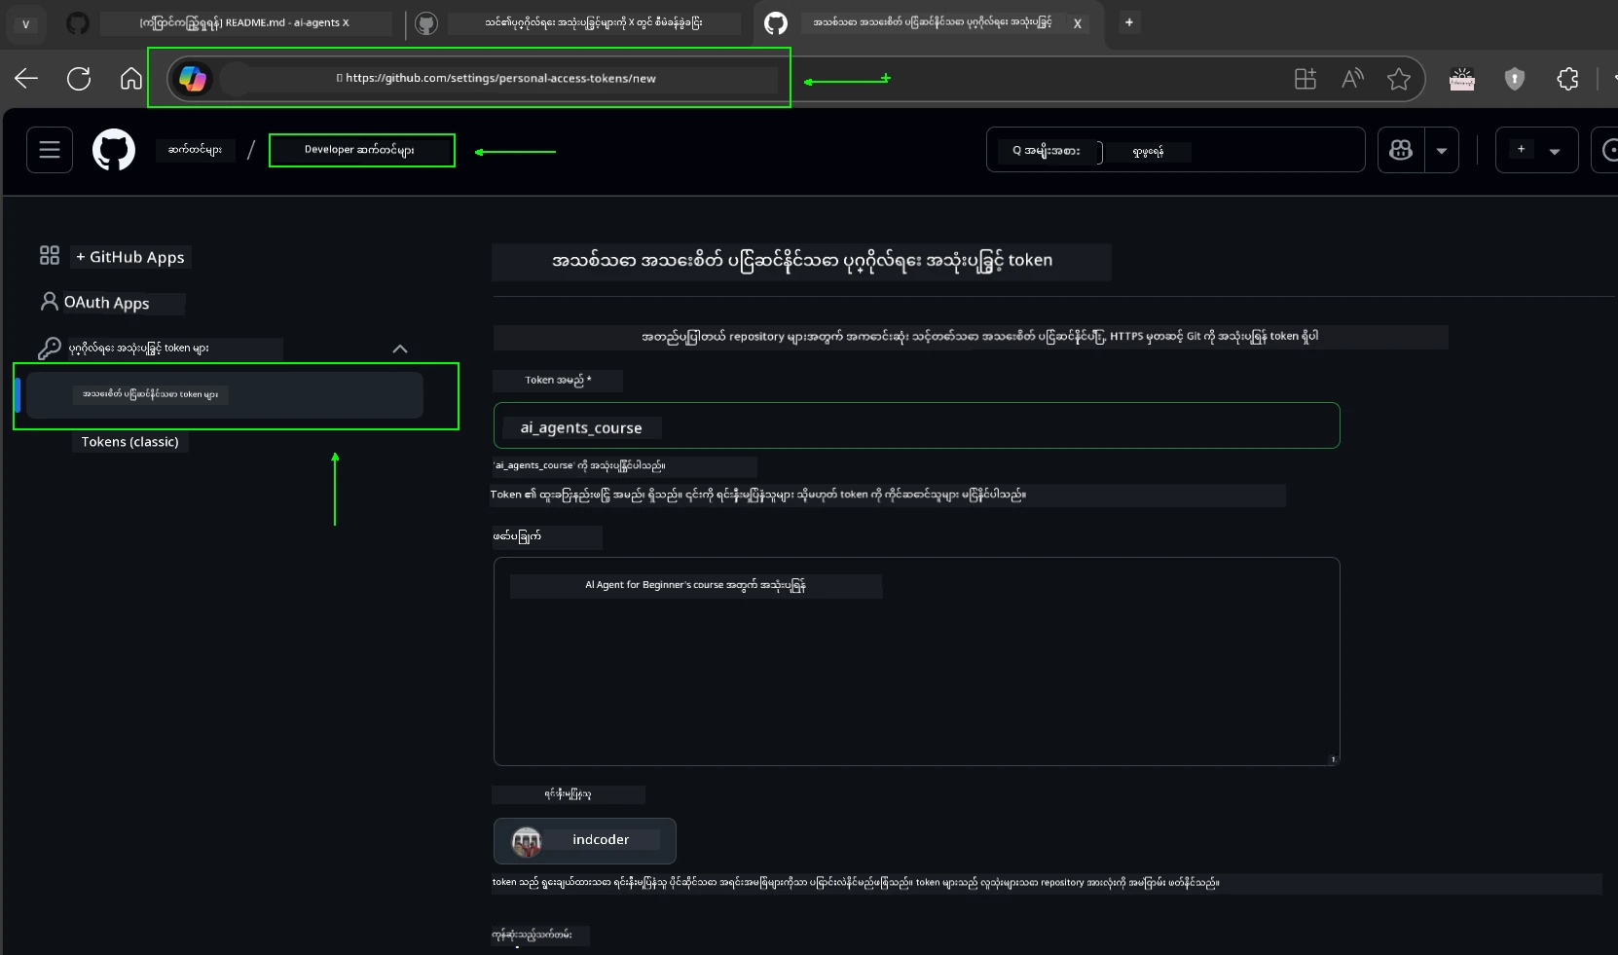This screenshot has width=1618, height=955.
Task: Open GitHub's hamburger navigation menu
Action: [48, 150]
